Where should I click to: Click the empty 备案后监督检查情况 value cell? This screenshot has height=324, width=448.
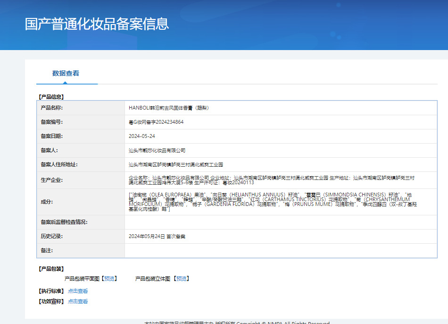tap(281, 222)
